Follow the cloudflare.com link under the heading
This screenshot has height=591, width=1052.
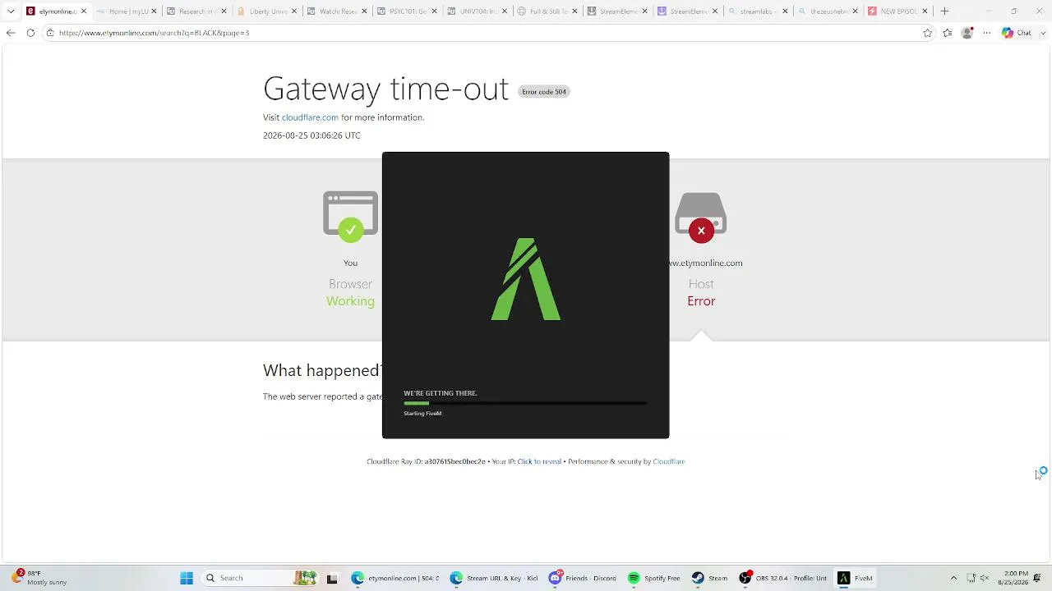tap(310, 117)
